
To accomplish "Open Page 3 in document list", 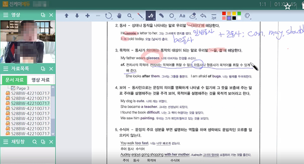I will [23, 88].
